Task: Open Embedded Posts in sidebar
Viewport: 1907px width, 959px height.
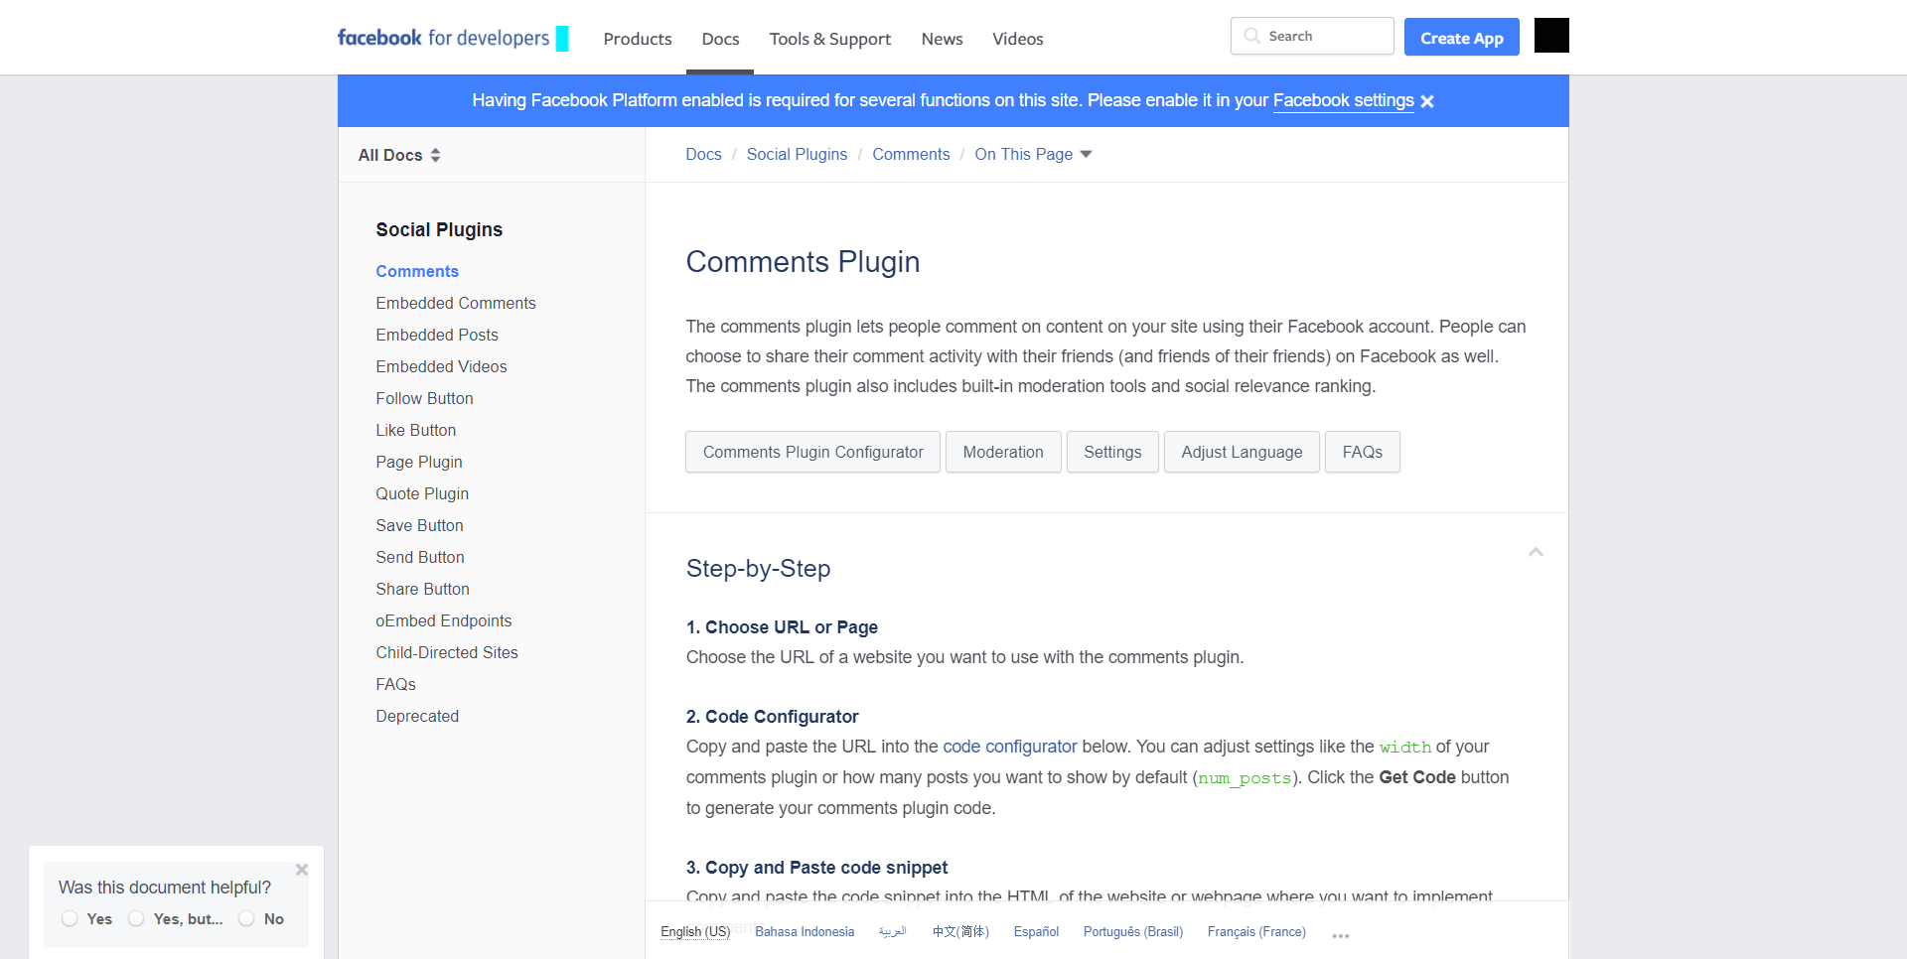Action: point(437,335)
